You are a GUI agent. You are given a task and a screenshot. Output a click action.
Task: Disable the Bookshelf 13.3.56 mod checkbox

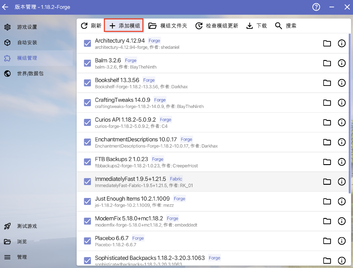pos(87,83)
